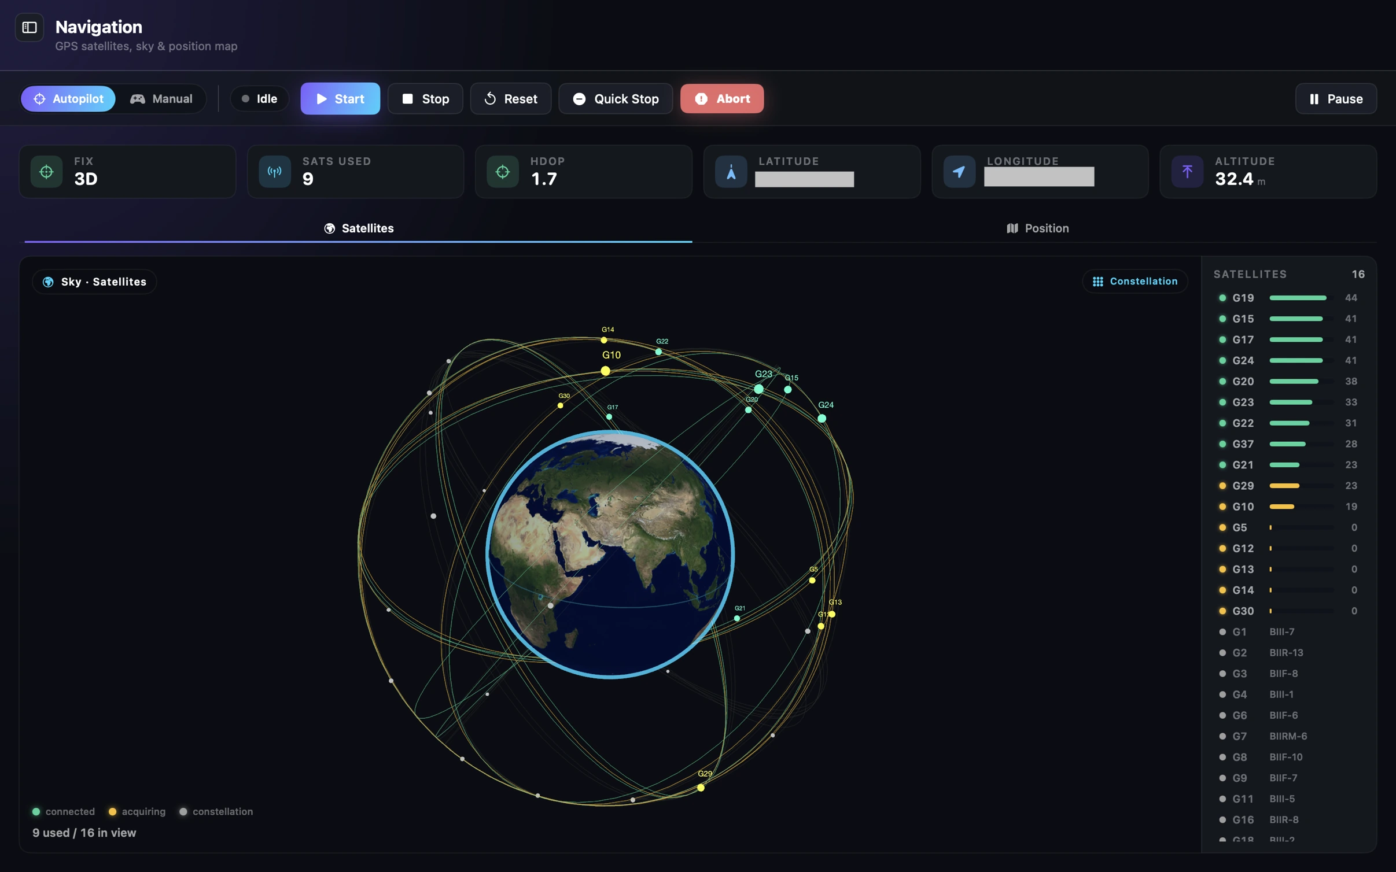Select G1 BIII-7 list entry

click(x=1288, y=632)
